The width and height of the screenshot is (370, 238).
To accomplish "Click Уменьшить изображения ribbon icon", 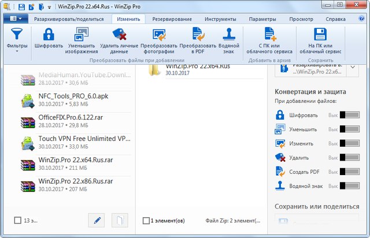I will [82, 34].
